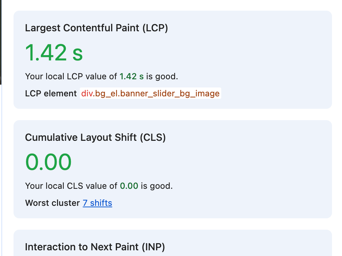This screenshot has width=342, height=256.
Task: Open the 7 shifts worst cluster link
Action: (97, 203)
